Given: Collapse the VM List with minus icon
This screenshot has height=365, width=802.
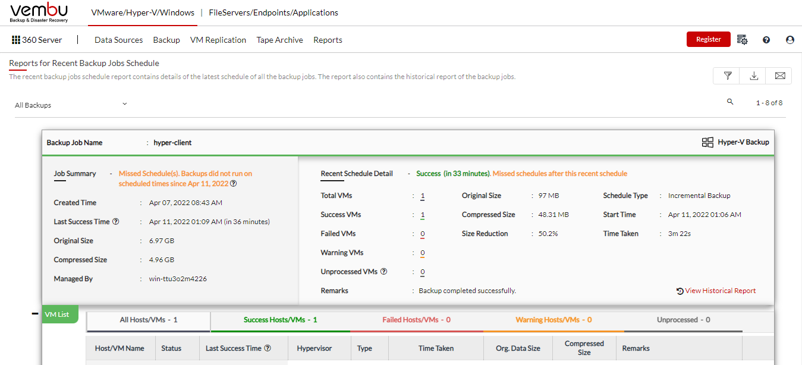Looking at the screenshot, I should coord(35,314).
